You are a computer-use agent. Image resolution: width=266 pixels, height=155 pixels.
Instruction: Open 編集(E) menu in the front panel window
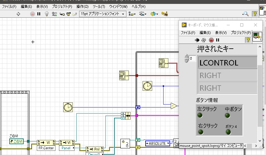(205, 33)
